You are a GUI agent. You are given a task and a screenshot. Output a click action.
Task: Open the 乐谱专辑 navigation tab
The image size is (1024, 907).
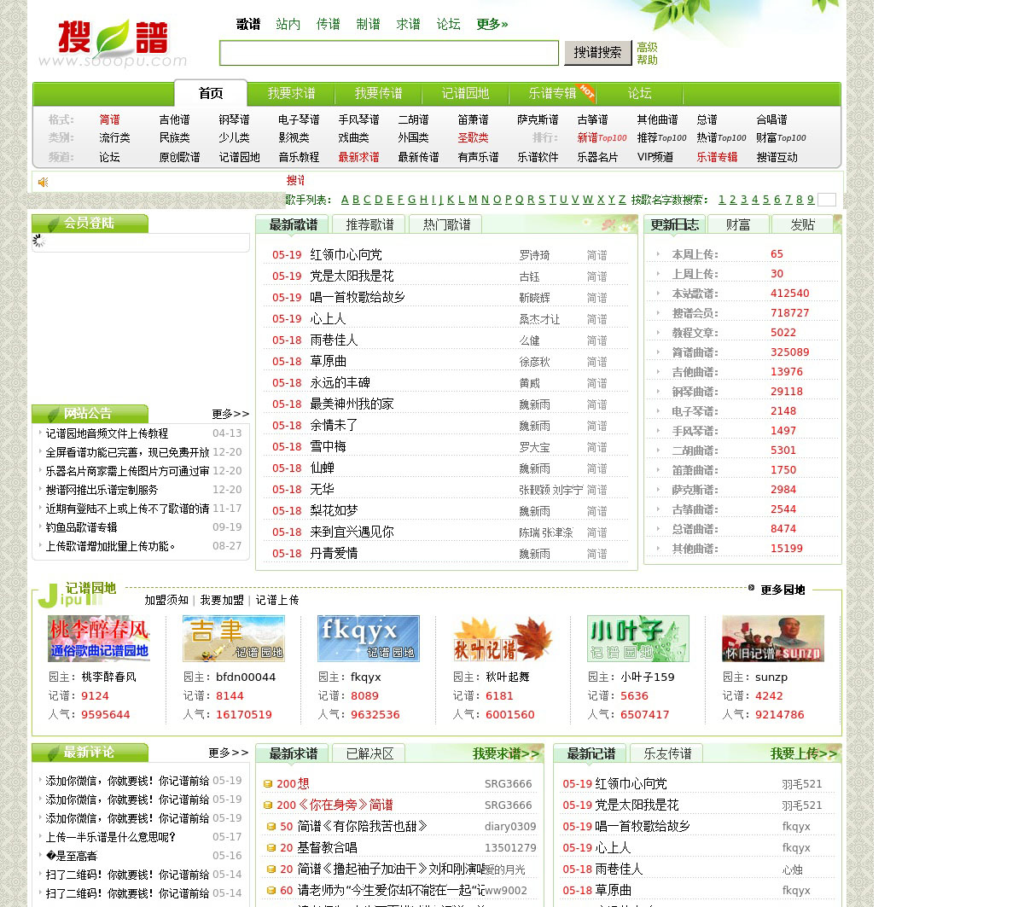pos(552,93)
